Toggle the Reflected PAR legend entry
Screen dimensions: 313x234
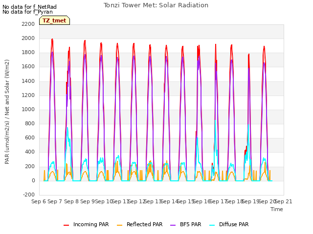(x=139, y=224)
